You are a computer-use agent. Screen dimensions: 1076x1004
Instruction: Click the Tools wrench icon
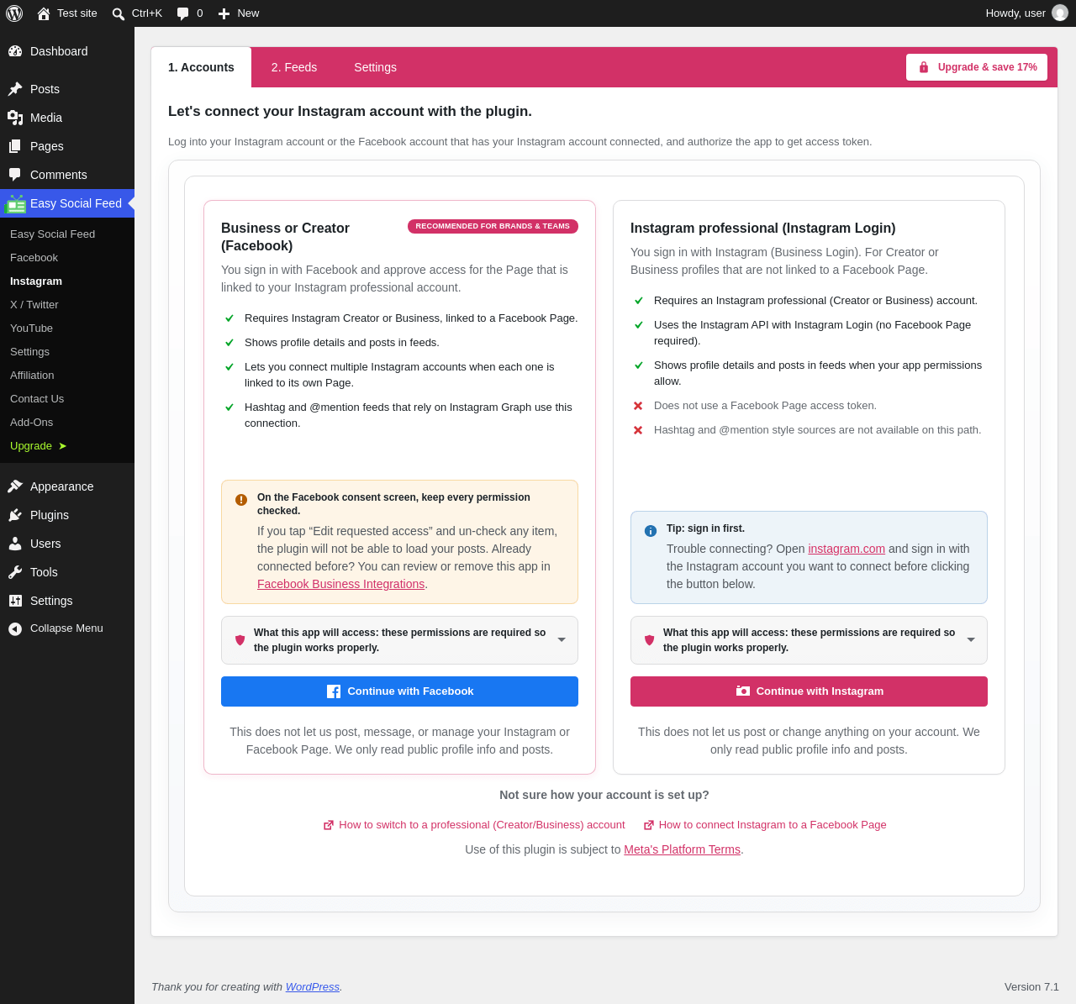(x=15, y=572)
